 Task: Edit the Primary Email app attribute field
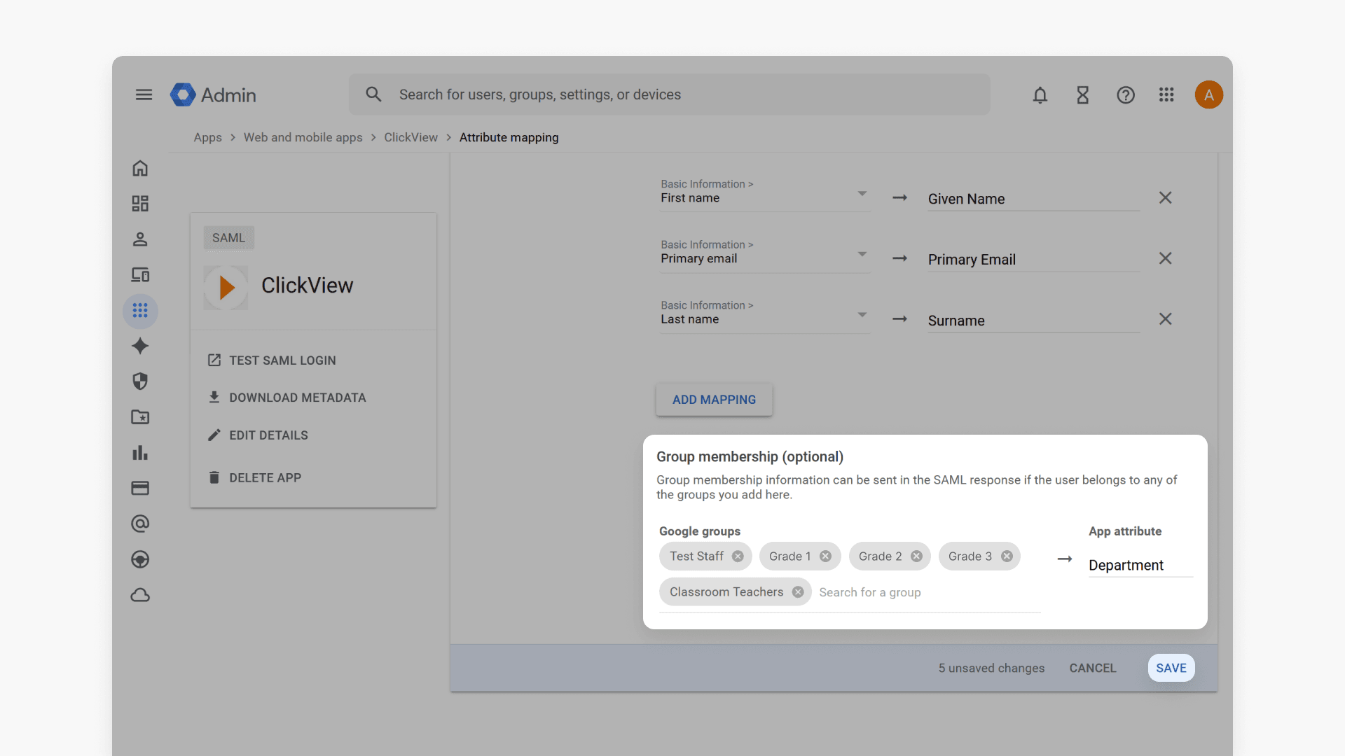(1033, 260)
